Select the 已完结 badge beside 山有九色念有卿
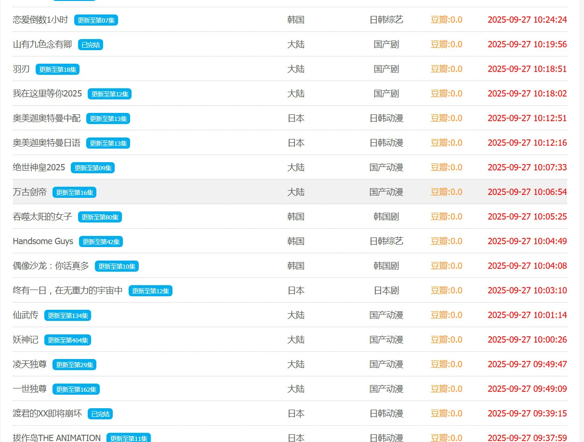The width and height of the screenshot is (584, 442). click(x=91, y=45)
